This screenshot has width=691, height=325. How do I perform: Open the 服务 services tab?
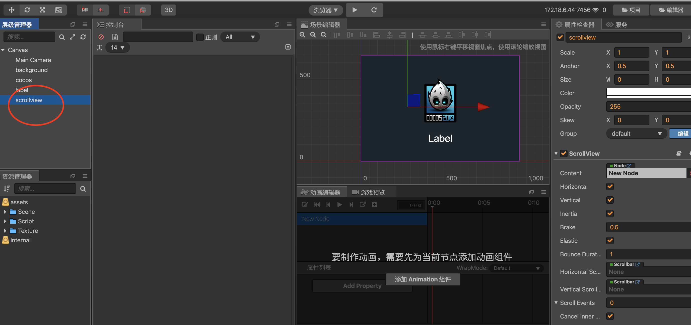coord(616,25)
